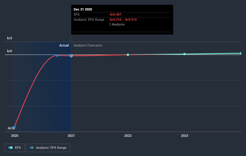The image size is (246, 156).
Task: Click the -kr0.457 EPS value in tooltip
Action: (x=115, y=14)
